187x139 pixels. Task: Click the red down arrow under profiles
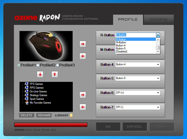click(40, 75)
